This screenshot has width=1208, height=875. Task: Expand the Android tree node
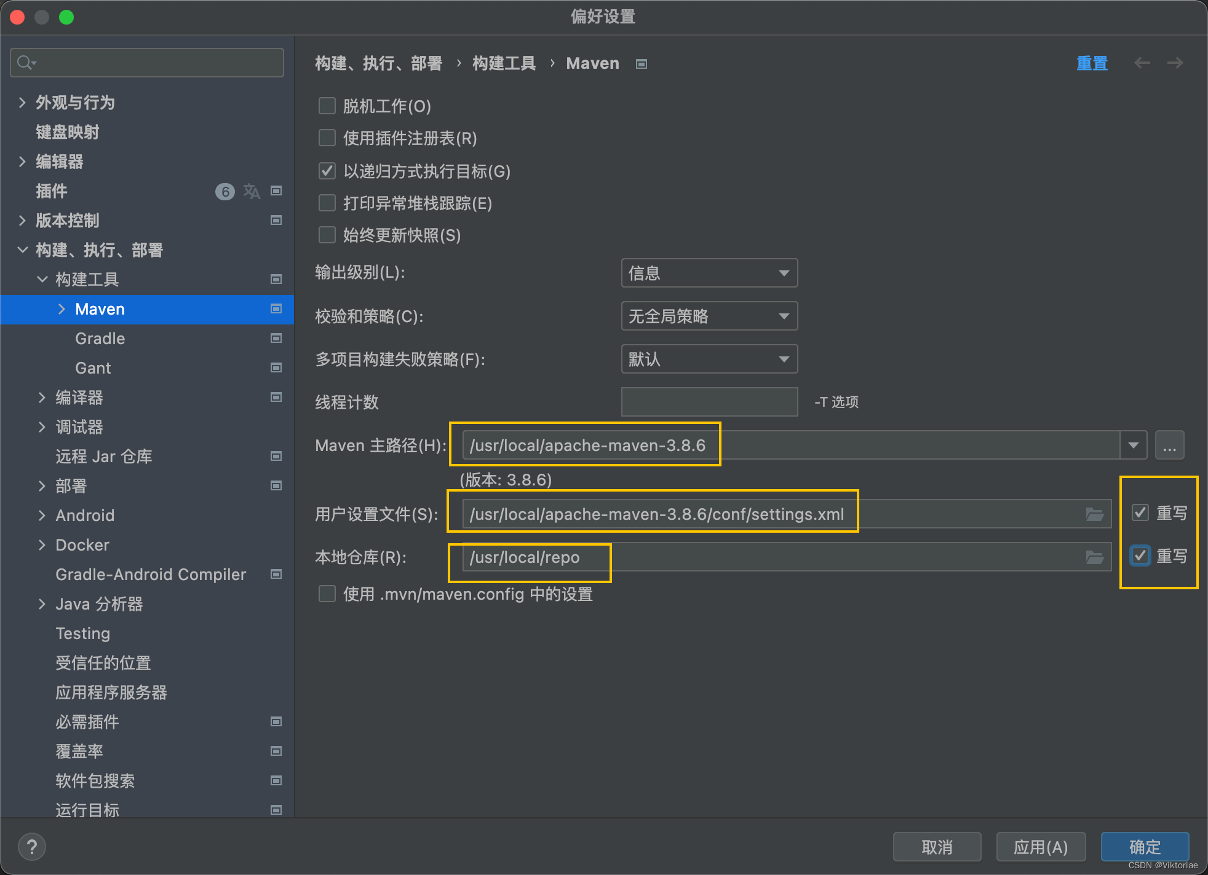(42, 516)
